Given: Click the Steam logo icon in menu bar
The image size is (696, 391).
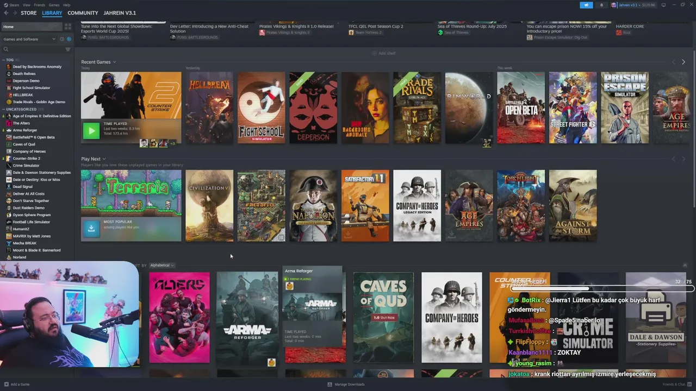Looking at the screenshot, I should tap(6, 5).
